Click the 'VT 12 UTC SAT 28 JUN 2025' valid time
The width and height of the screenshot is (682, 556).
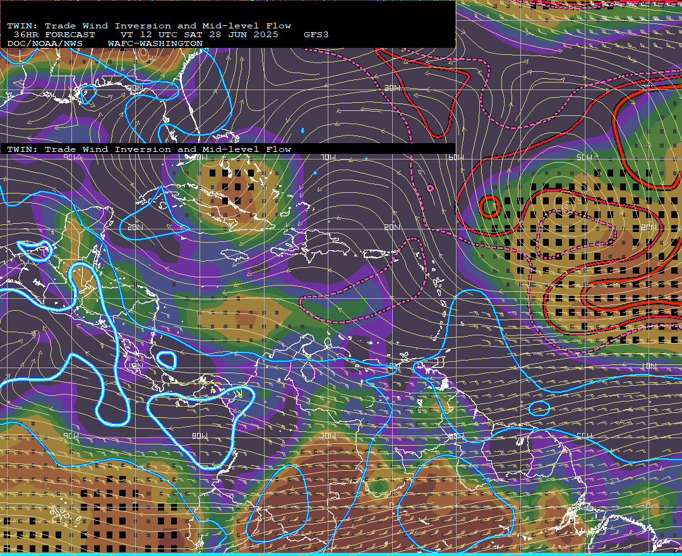click(x=199, y=35)
